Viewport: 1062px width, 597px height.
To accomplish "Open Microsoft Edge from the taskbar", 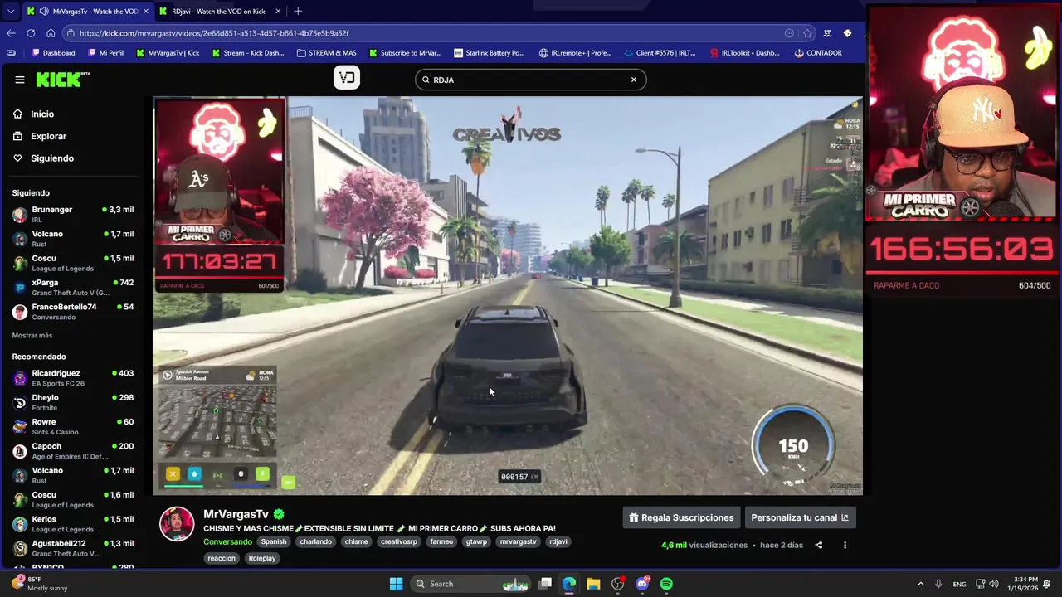I will 569,584.
